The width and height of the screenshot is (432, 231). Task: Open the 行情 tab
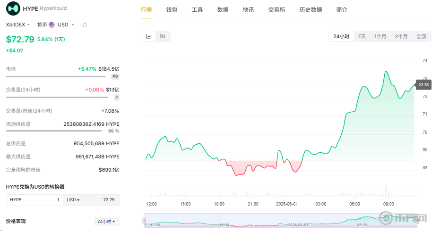pyautogui.click(x=147, y=10)
